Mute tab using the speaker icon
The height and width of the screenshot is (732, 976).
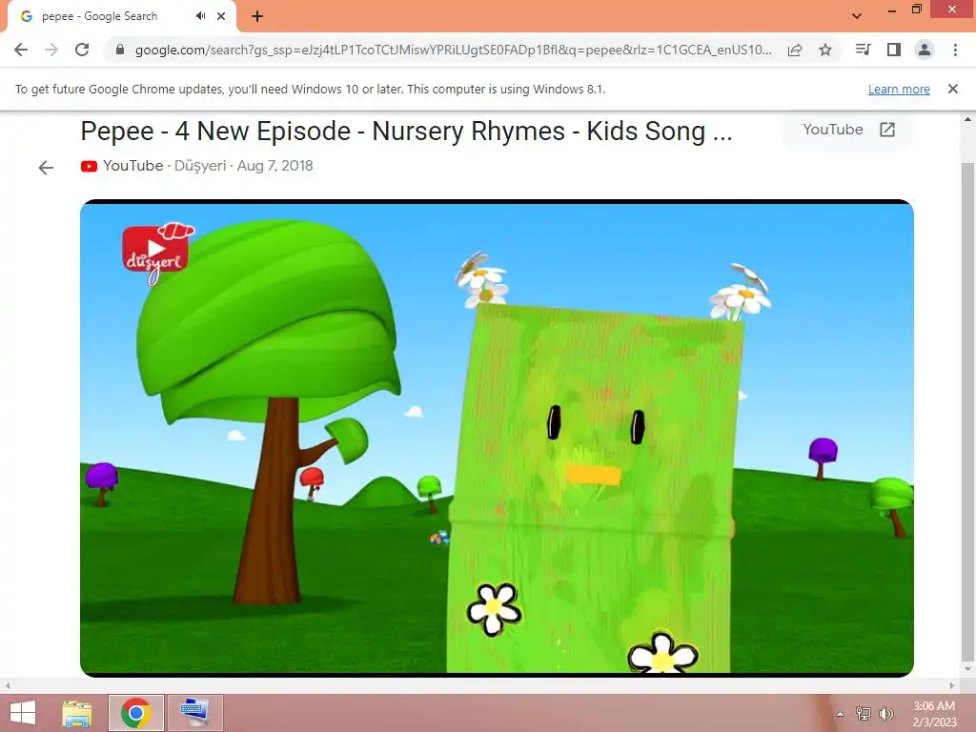click(x=200, y=16)
